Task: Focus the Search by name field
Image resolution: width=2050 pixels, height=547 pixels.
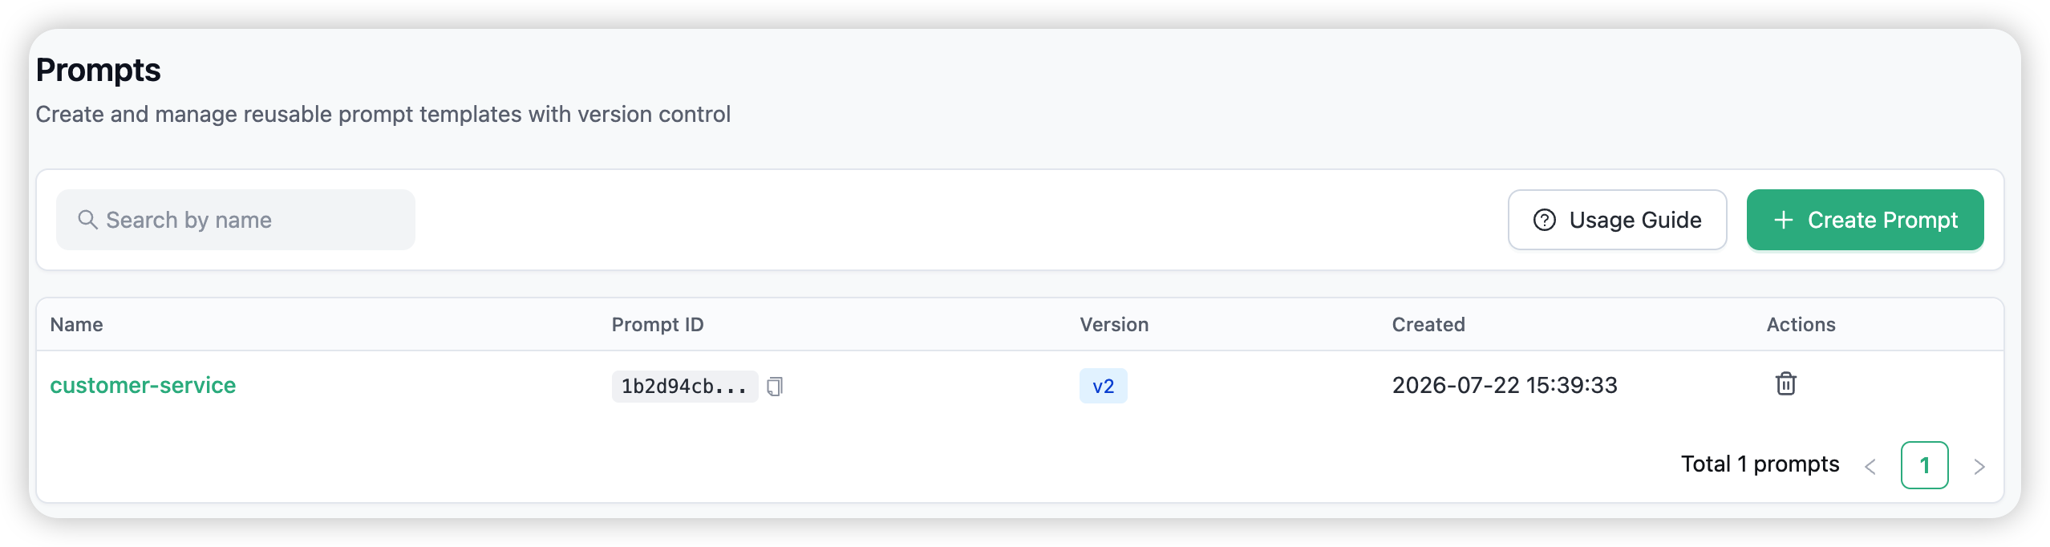Action: [236, 220]
